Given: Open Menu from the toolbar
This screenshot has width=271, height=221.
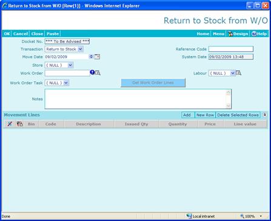Looking at the screenshot, I should pos(219,34).
